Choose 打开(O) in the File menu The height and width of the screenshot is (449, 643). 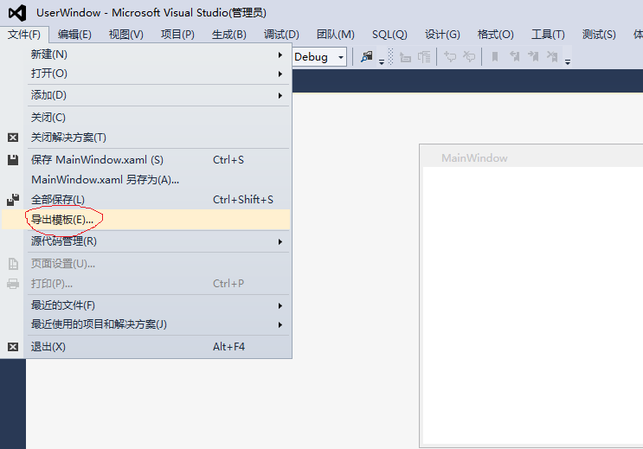pyautogui.click(x=146, y=74)
